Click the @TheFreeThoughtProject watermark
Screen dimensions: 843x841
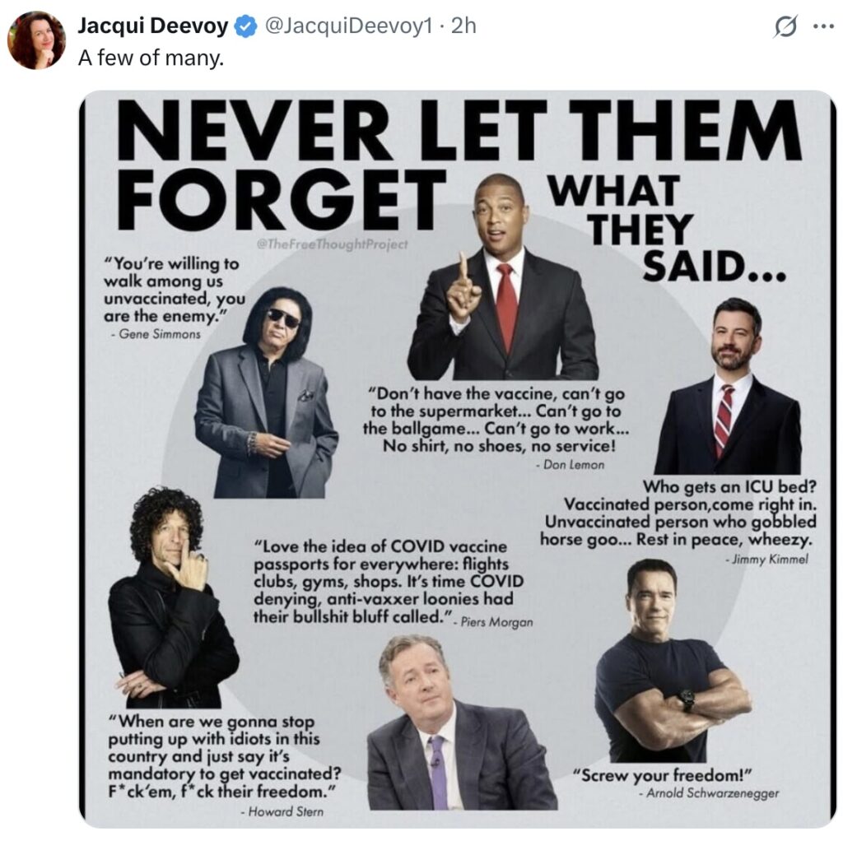click(x=333, y=244)
